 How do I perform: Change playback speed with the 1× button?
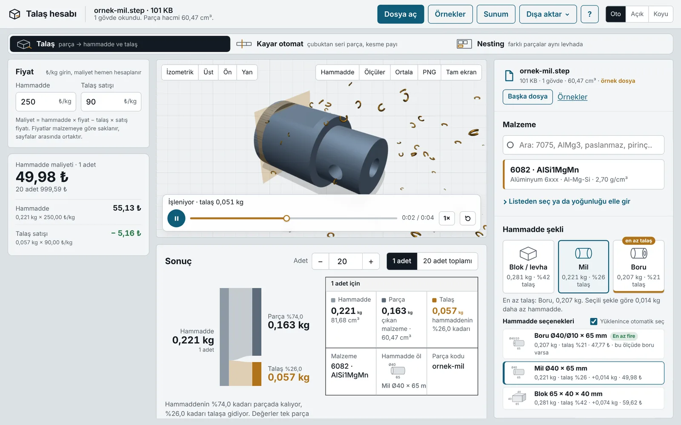[447, 218]
